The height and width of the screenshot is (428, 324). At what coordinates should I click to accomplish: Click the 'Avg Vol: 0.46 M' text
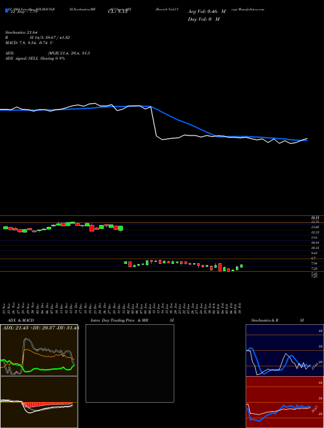click(x=207, y=12)
